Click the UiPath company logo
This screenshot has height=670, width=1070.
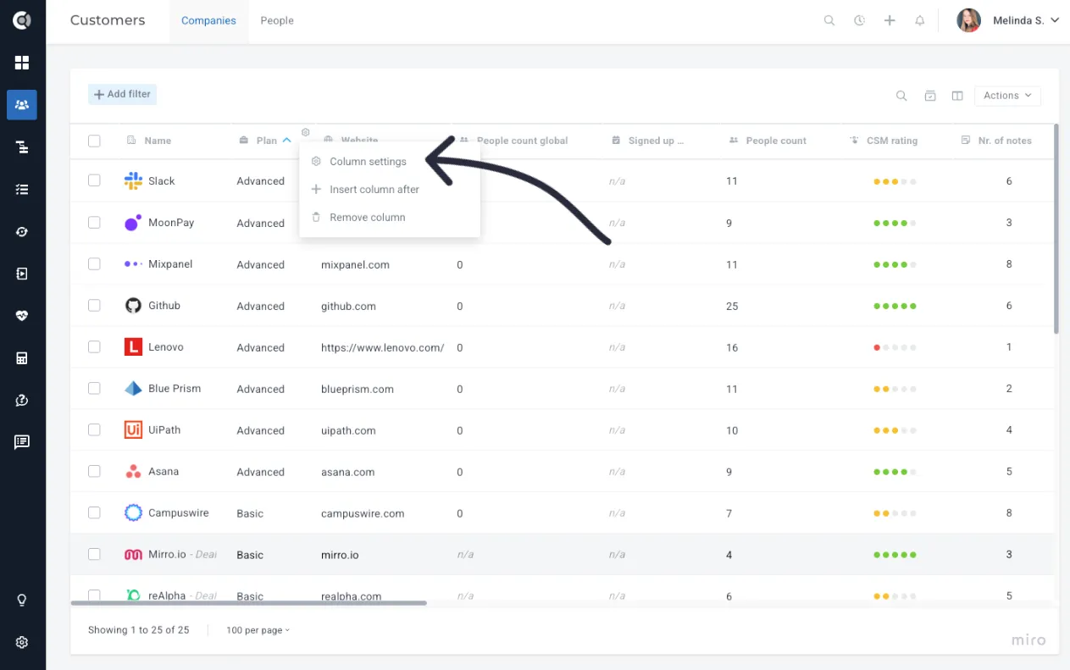tap(133, 429)
